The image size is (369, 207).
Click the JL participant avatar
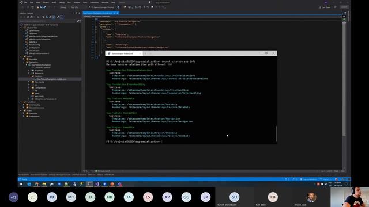pyautogui.click(x=33, y=197)
